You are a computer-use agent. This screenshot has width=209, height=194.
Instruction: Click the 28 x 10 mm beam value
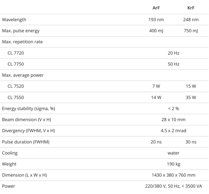coord(173,120)
